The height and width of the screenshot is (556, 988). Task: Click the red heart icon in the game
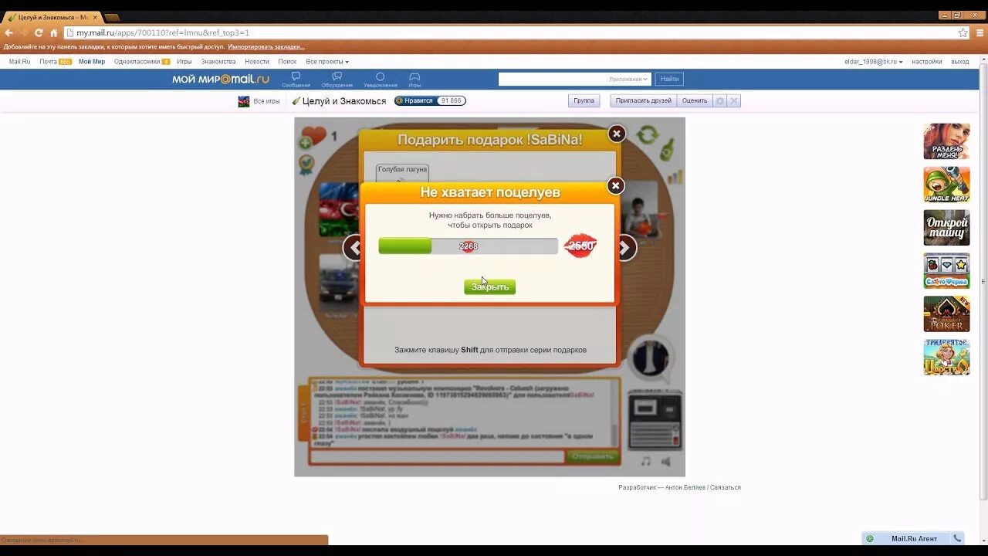click(313, 135)
